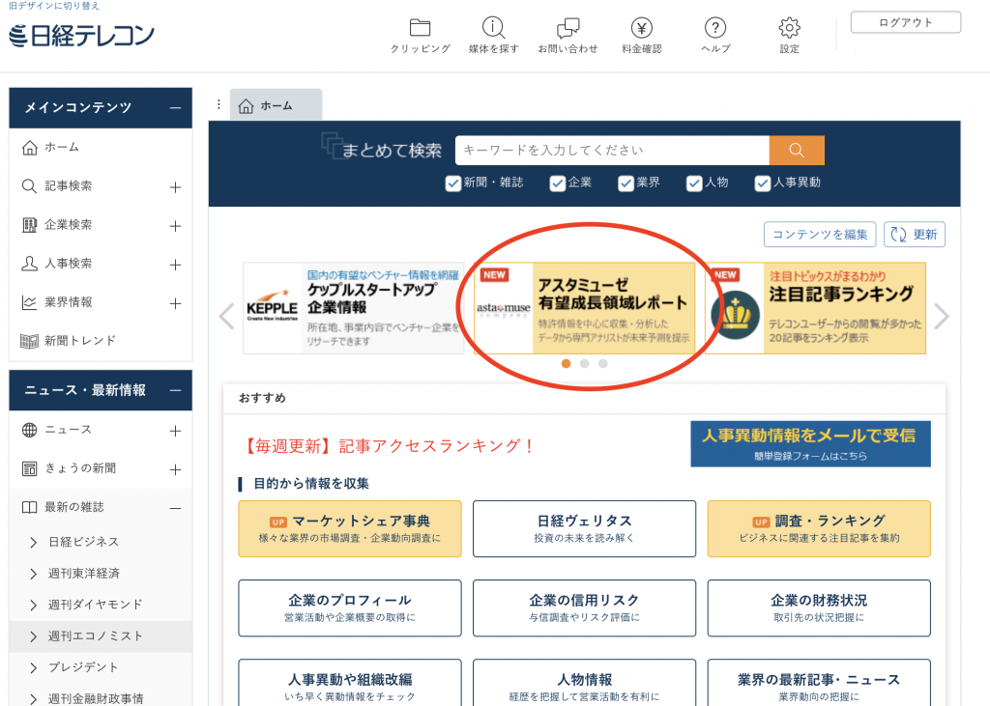
Task: Expand ニュース with plus sign
Action: coord(176,431)
